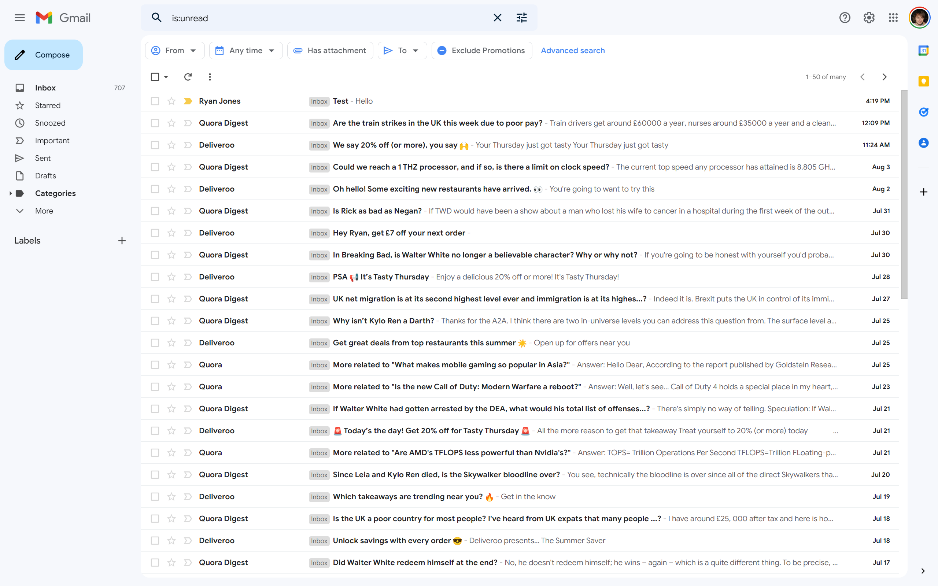Open Contacts side panel icon
The image size is (938, 586).
click(x=924, y=143)
